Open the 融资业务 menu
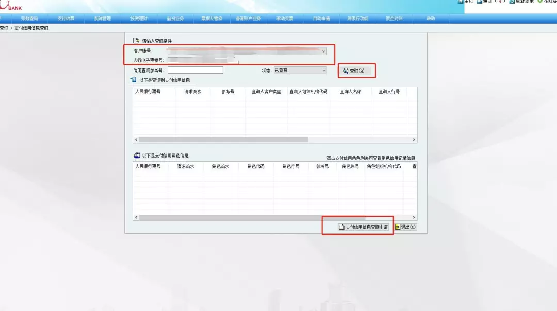 point(175,19)
